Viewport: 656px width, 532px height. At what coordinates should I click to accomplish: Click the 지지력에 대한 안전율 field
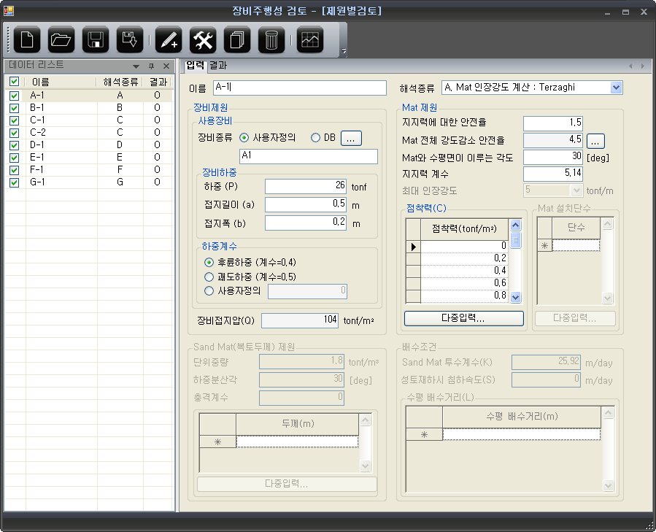coord(553,123)
